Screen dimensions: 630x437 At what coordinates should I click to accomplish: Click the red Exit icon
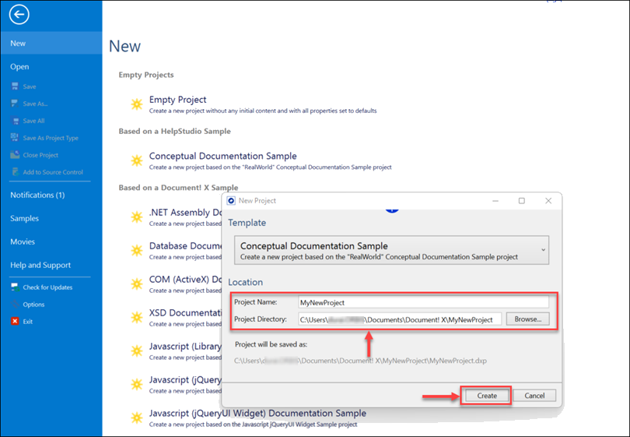[x=15, y=322]
